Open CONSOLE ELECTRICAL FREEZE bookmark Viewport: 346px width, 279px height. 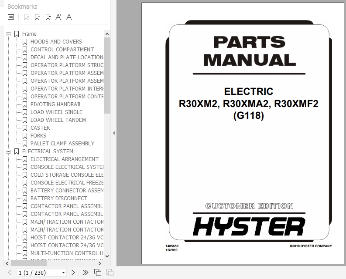[67, 183]
